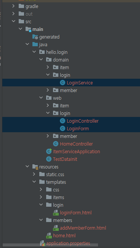Expand css folder under templates
Screen dimensions: 140x248
coord(41,190)
